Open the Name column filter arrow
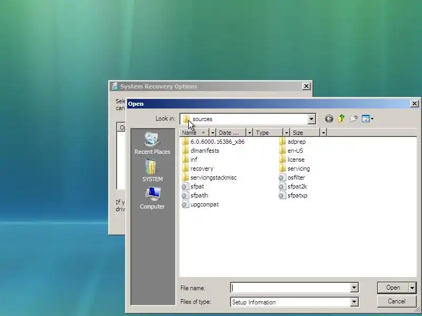This screenshot has width=422, height=316. pyautogui.click(x=213, y=133)
